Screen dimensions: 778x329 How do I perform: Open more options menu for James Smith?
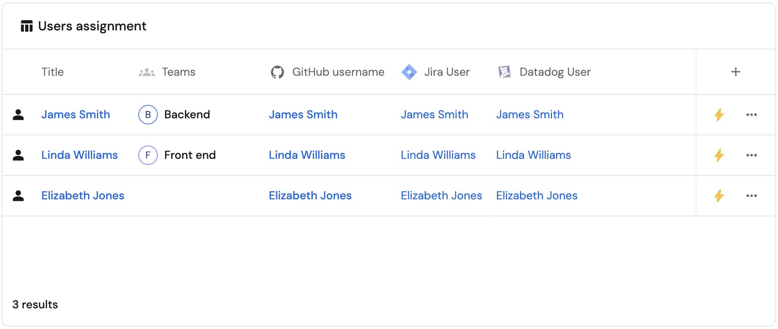[x=751, y=115]
